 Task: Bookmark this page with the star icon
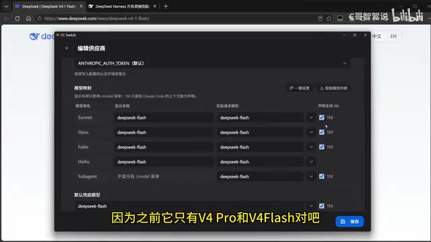tap(329, 18)
